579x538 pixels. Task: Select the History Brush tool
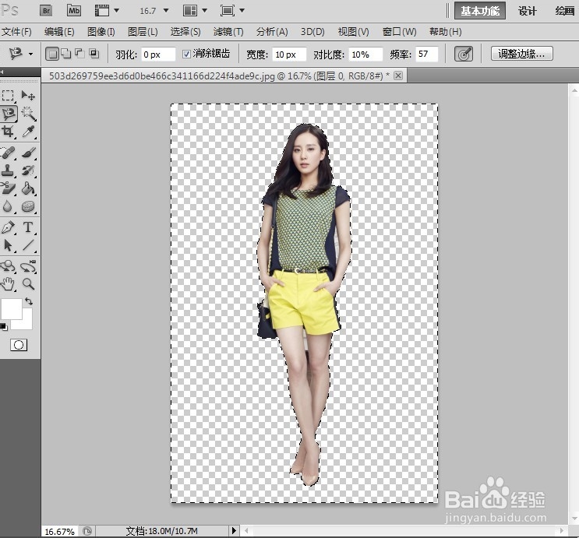[x=28, y=171]
